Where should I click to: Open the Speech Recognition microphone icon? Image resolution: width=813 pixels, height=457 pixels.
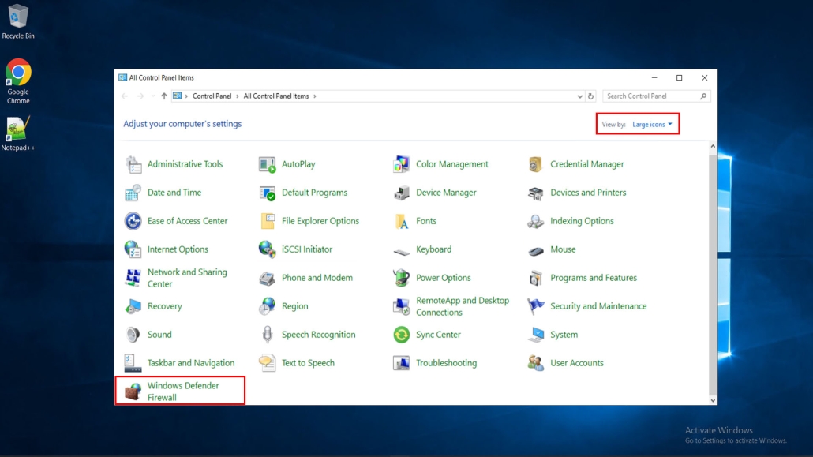point(267,335)
